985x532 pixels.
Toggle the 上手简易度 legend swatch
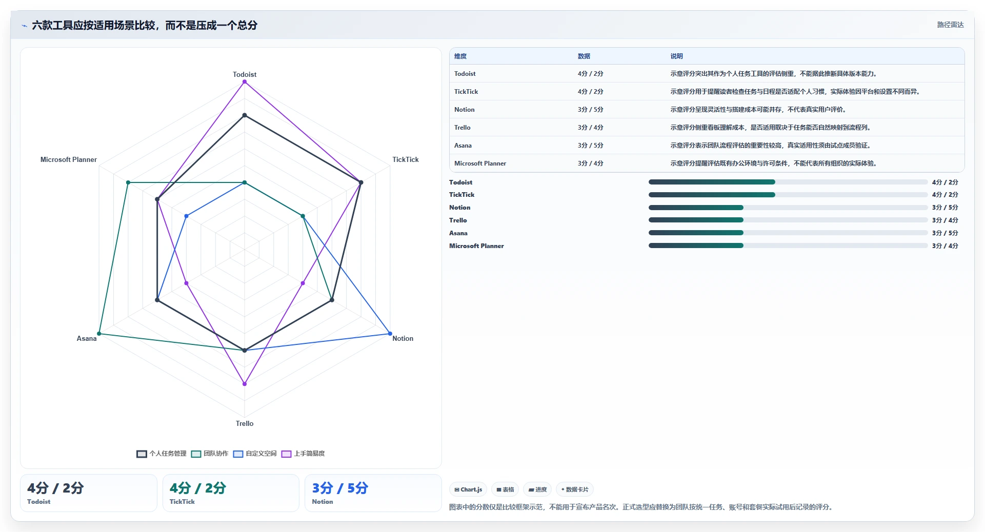(x=286, y=454)
